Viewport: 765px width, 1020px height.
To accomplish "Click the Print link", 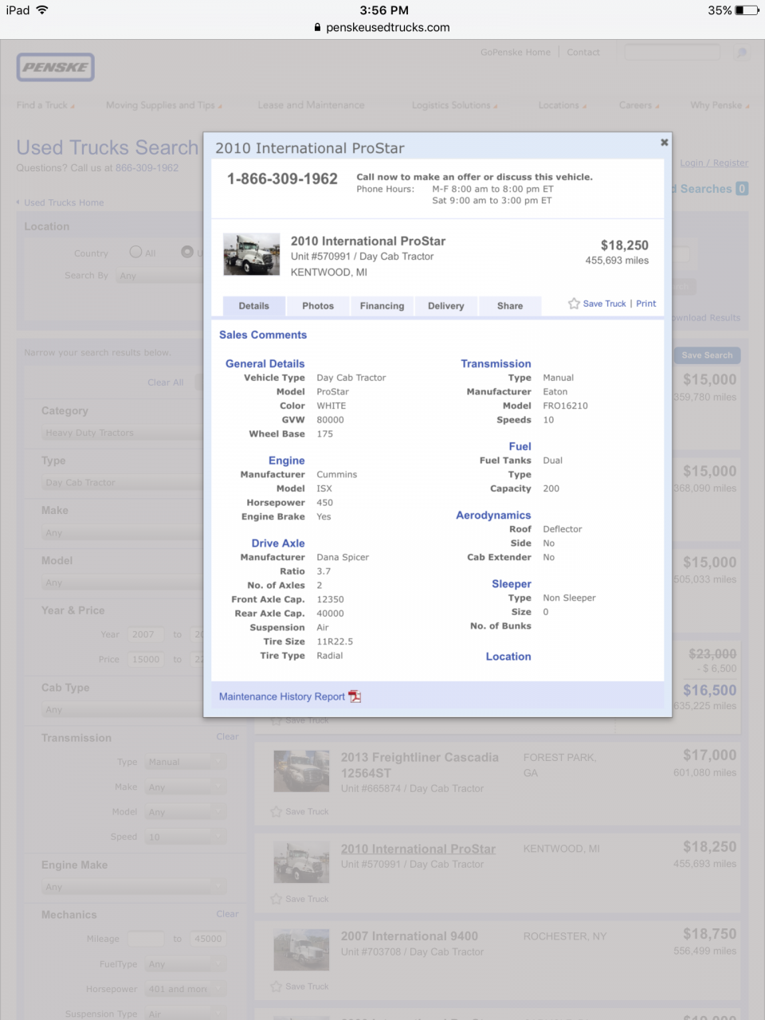I will tap(646, 304).
